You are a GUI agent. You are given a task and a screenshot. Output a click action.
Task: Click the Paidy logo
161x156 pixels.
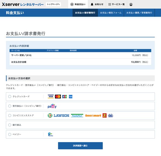pos(52,106)
